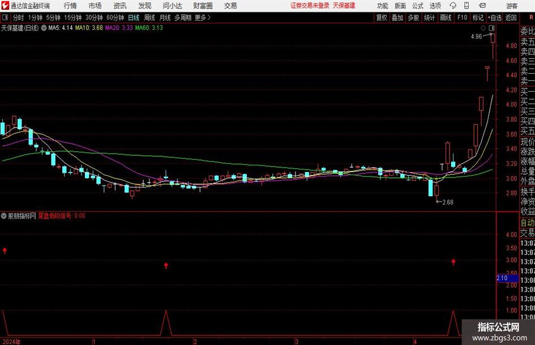Open customer service headset icon
This screenshot has height=345, width=535.
[x=453, y=6]
